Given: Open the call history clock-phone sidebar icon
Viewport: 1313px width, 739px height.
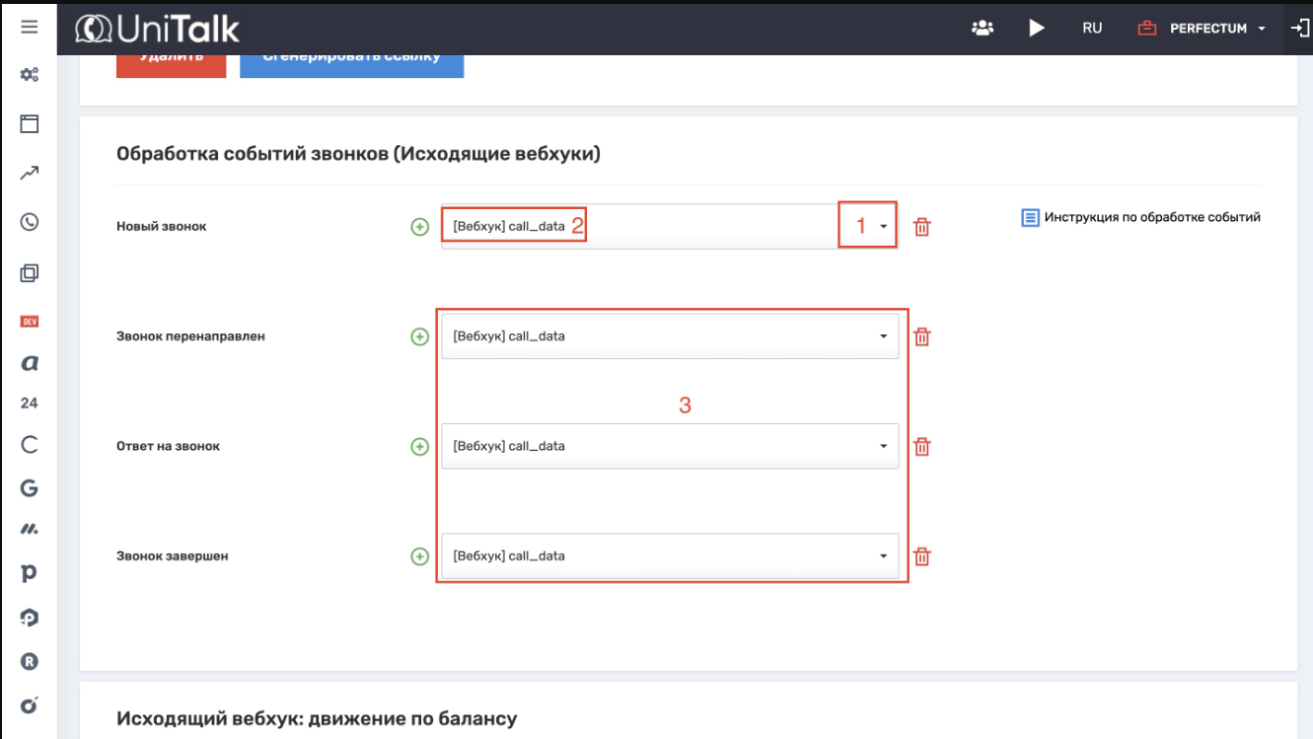Looking at the screenshot, I should [30, 222].
